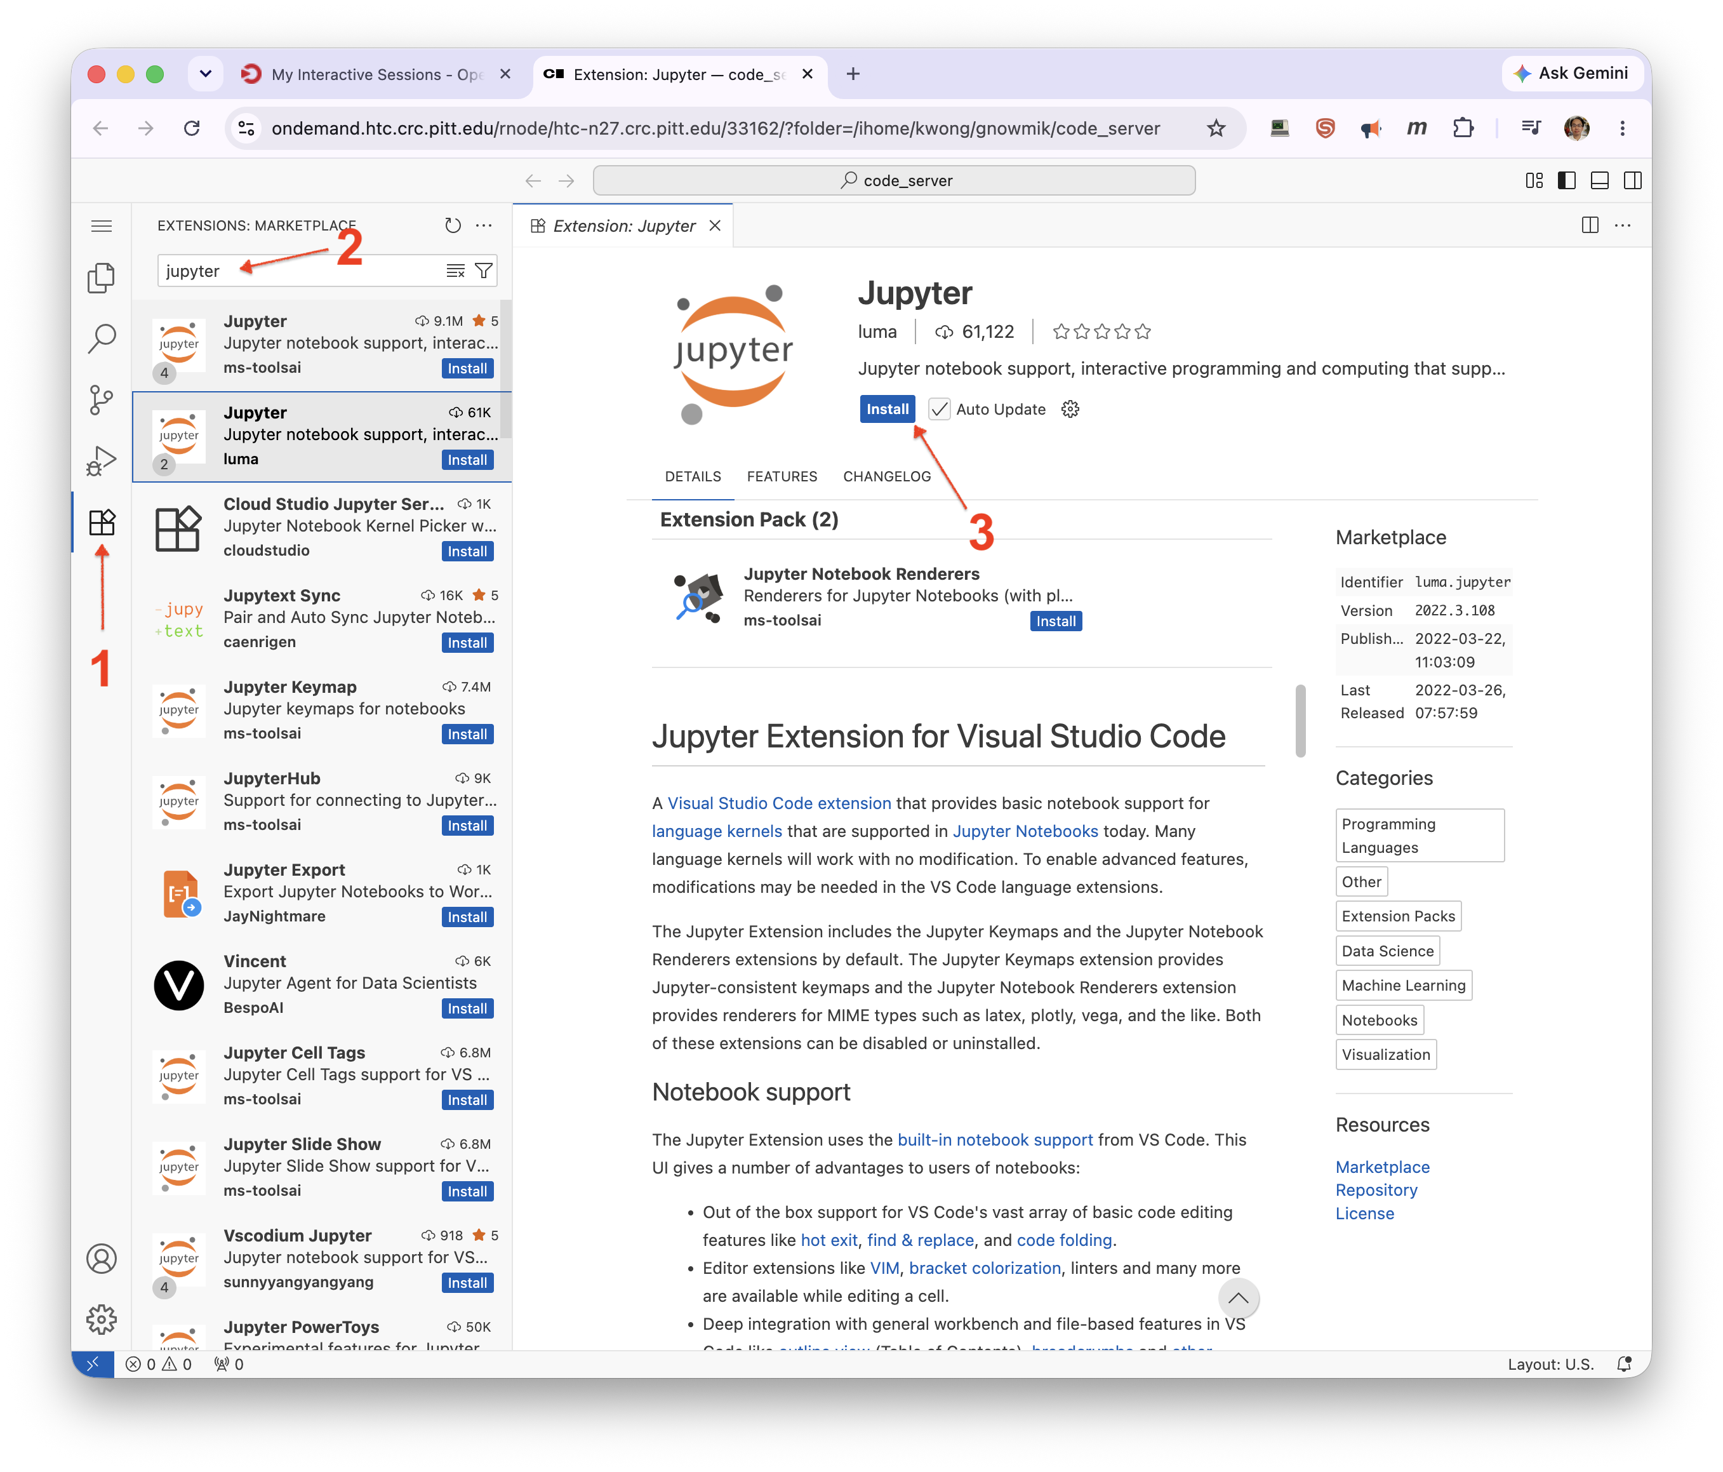Select Jupyter Export extension in list

click(322, 893)
